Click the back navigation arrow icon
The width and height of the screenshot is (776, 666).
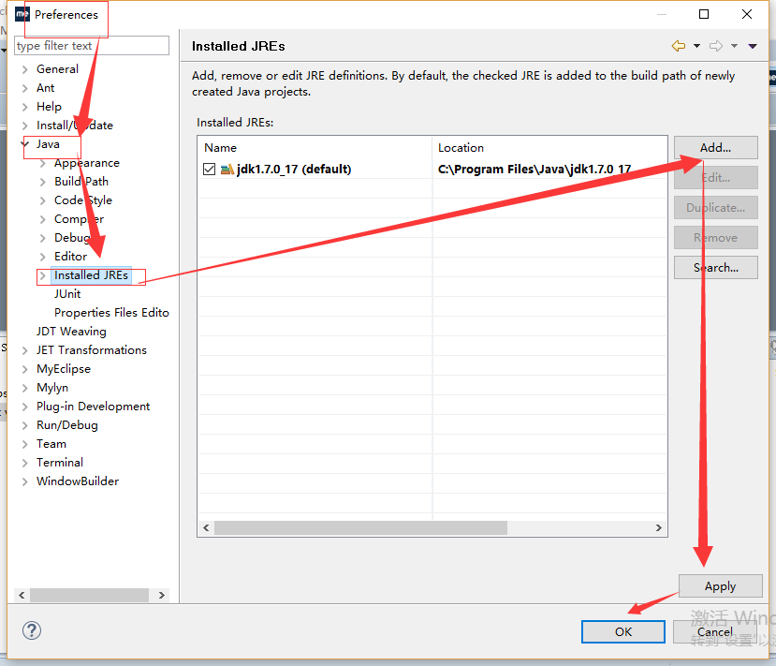coord(679,46)
